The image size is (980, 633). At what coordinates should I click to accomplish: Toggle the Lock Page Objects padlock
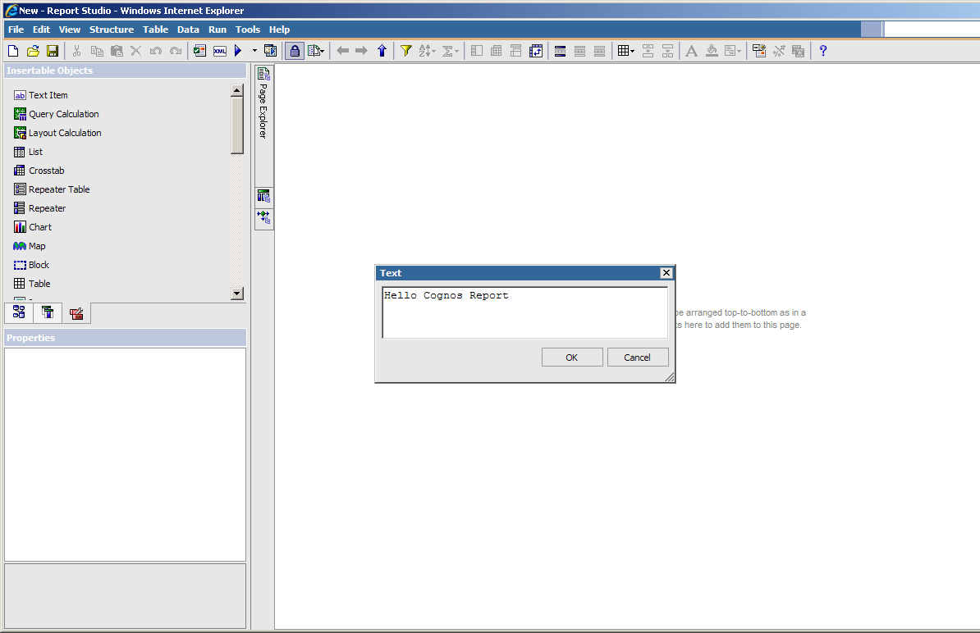pyautogui.click(x=295, y=51)
